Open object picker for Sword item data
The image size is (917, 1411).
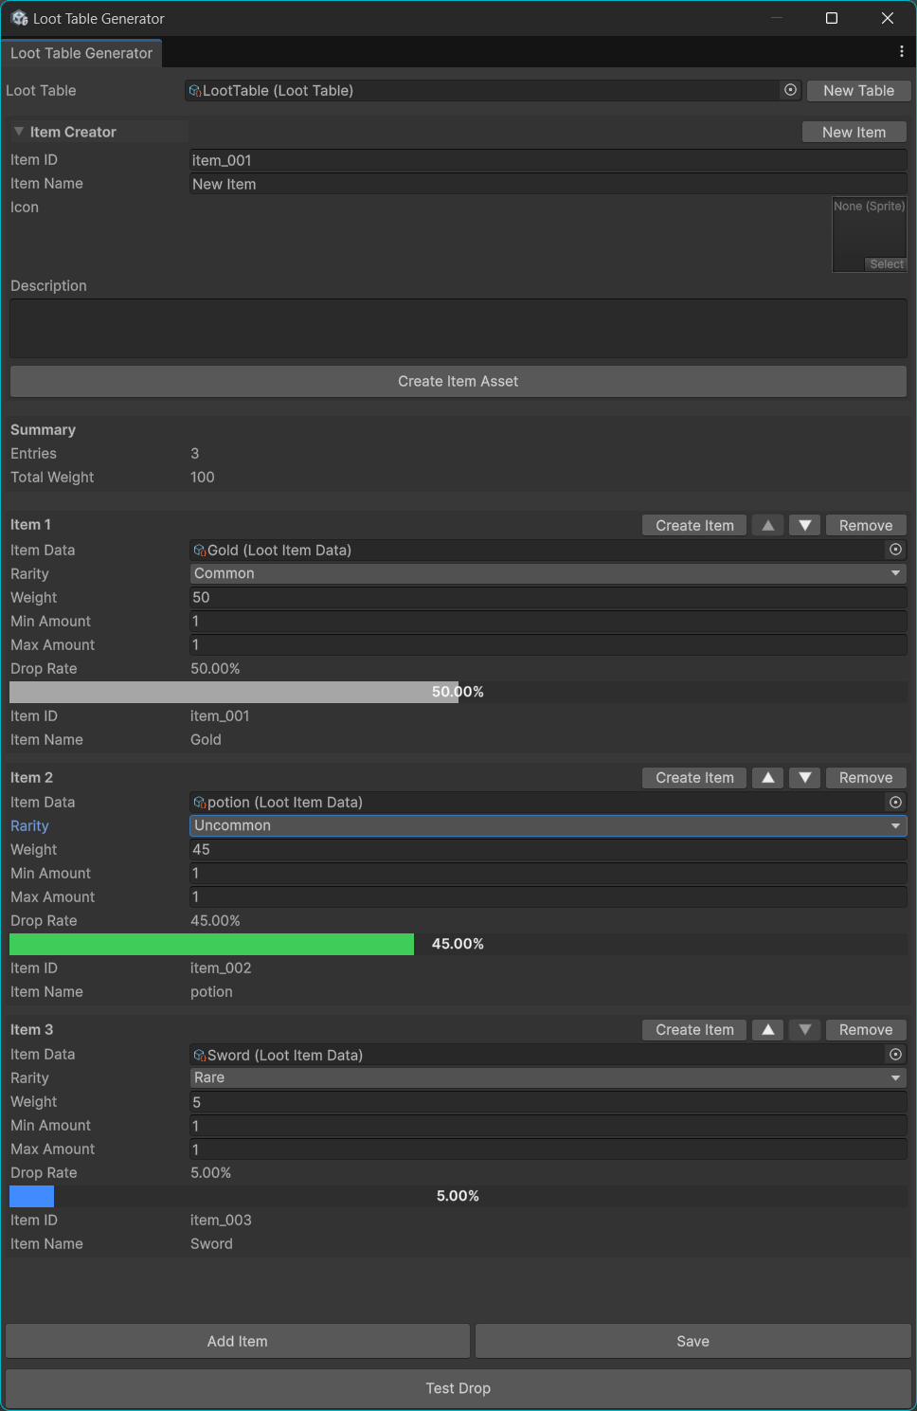point(895,1055)
